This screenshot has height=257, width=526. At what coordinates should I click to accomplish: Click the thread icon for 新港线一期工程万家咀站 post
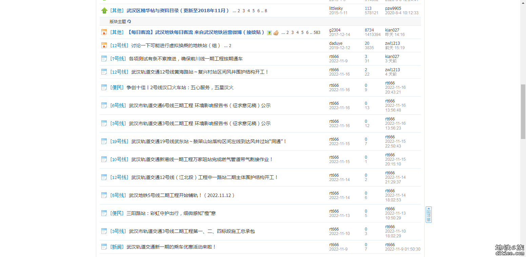[x=104, y=159]
